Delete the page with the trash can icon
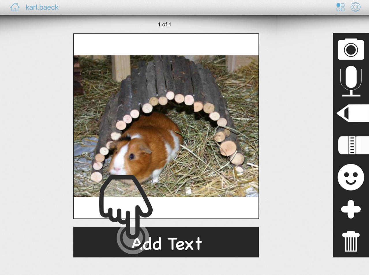369x275 pixels. (x=351, y=241)
